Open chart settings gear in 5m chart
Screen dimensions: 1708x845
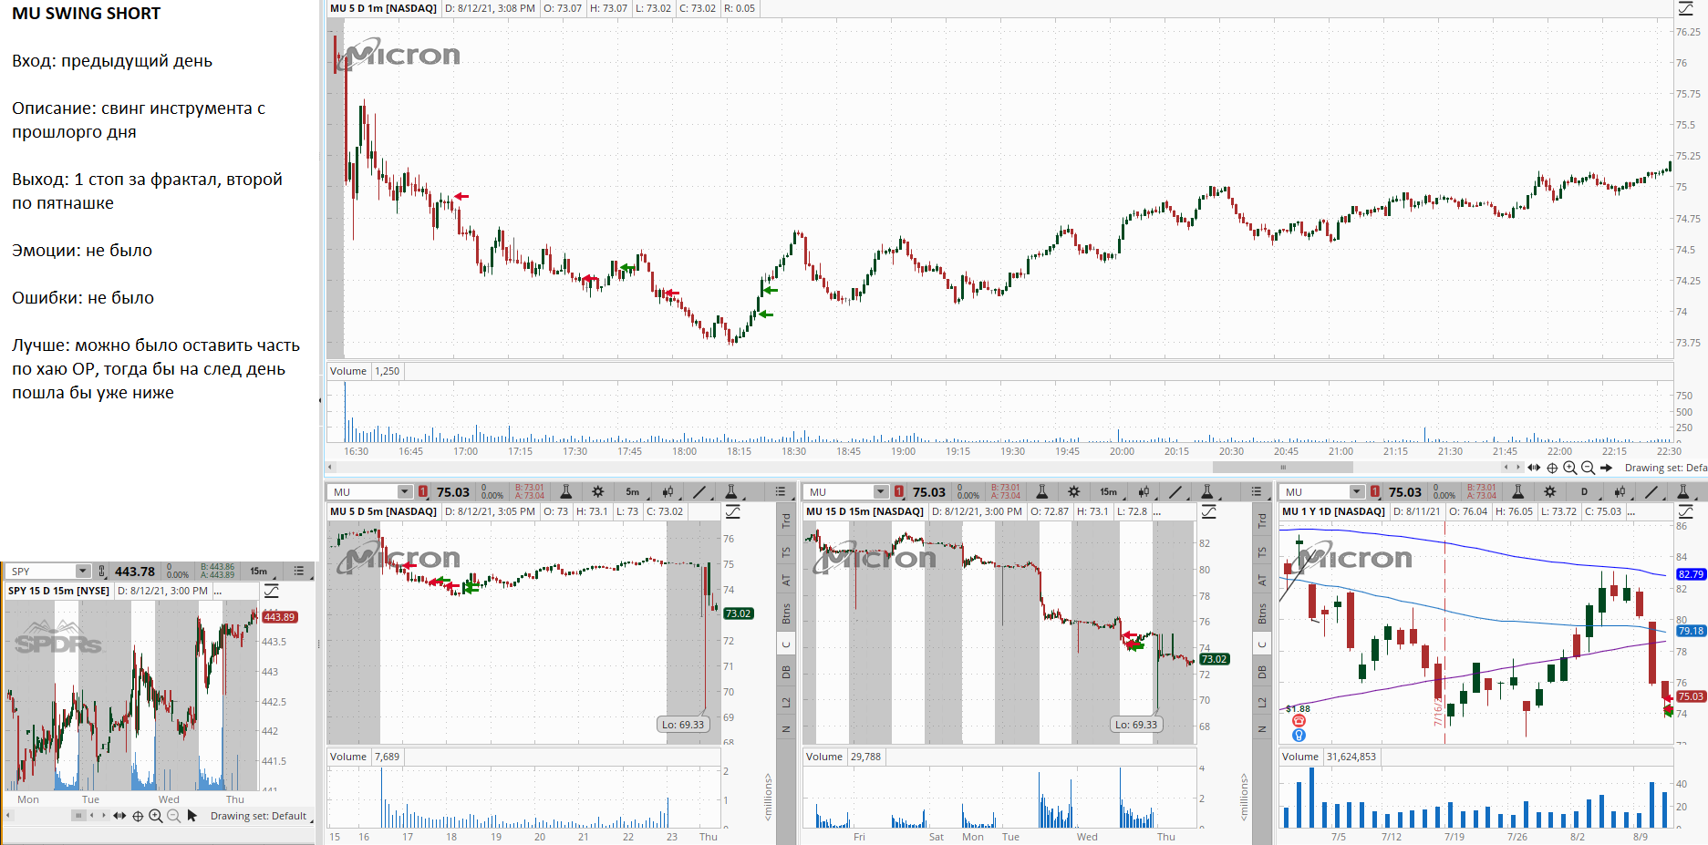pos(598,492)
